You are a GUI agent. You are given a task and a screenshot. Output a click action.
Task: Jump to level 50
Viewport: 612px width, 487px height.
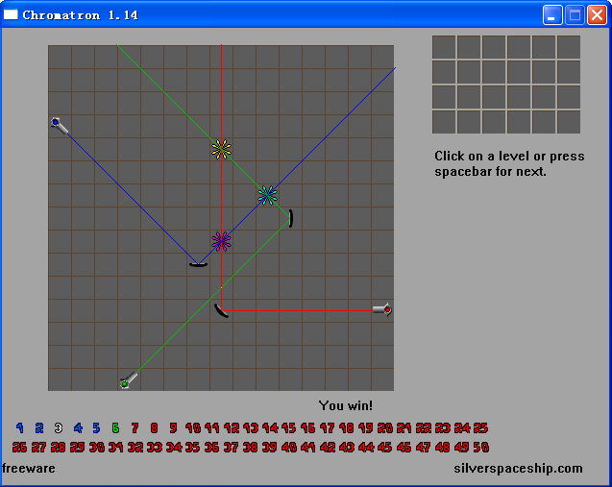point(480,447)
